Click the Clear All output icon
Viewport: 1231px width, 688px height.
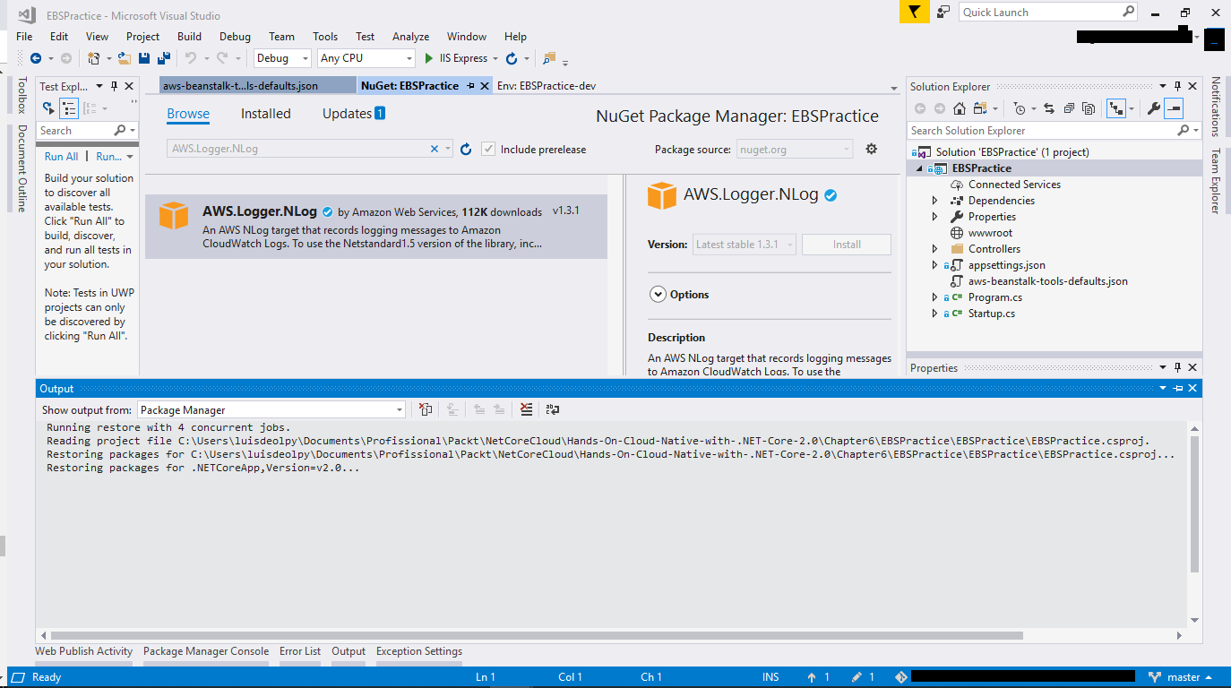coord(526,409)
